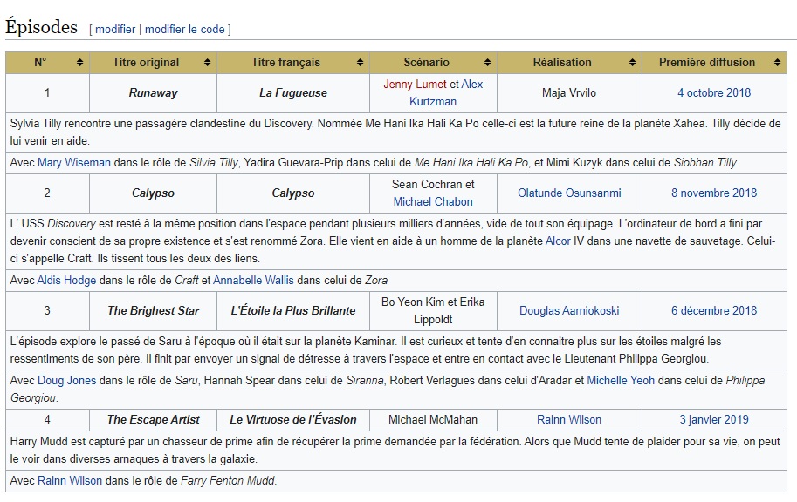The width and height of the screenshot is (797, 502).
Task: Click 'Sean Cochran et' text
Action: tap(433, 185)
